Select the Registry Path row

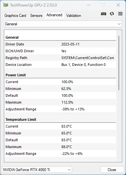tap(60, 58)
